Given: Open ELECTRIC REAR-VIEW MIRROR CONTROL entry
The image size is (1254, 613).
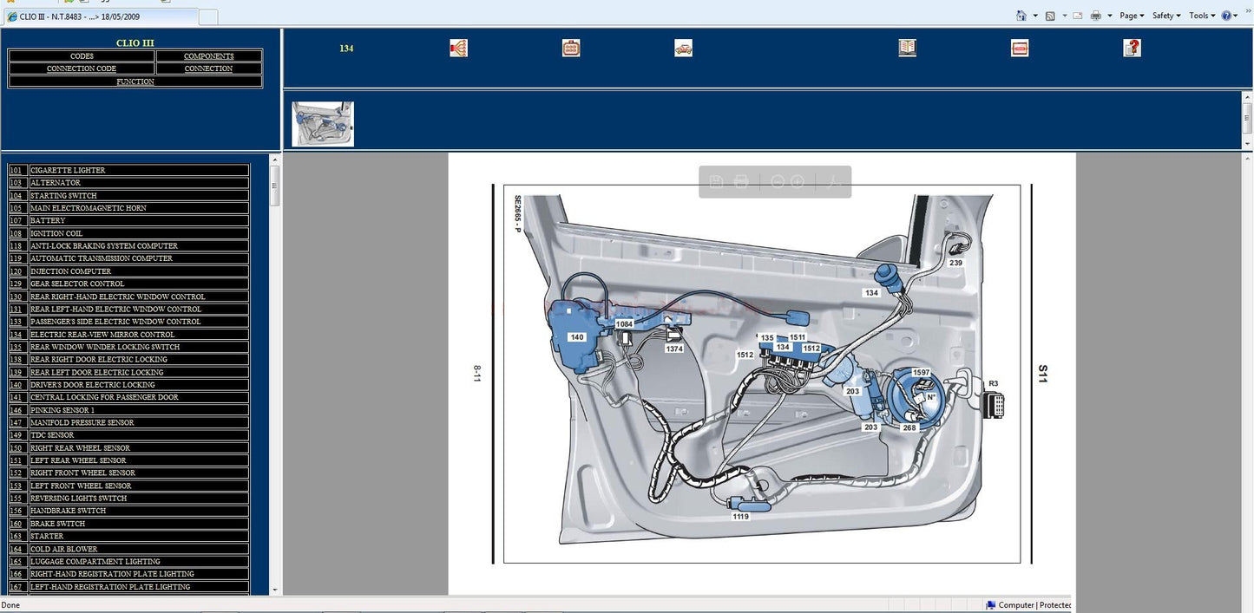Looking at the screenshot, I should pos(102,335).
